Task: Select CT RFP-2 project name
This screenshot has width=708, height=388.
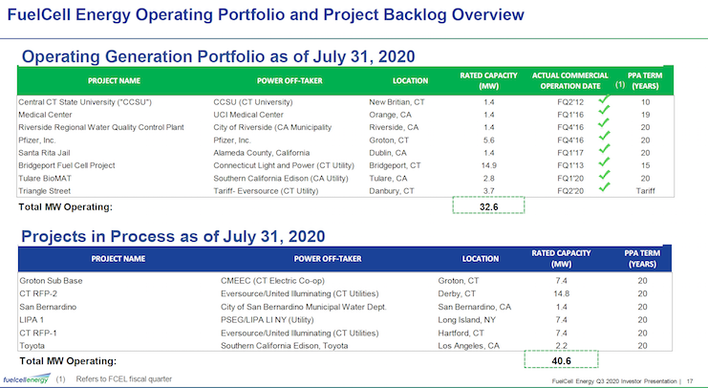Action: pos(38,293)
